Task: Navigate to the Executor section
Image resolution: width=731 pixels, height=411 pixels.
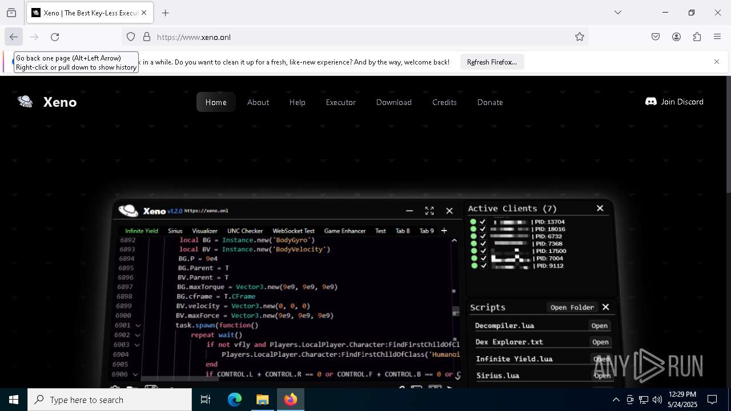Action: (x=341, y=102)
